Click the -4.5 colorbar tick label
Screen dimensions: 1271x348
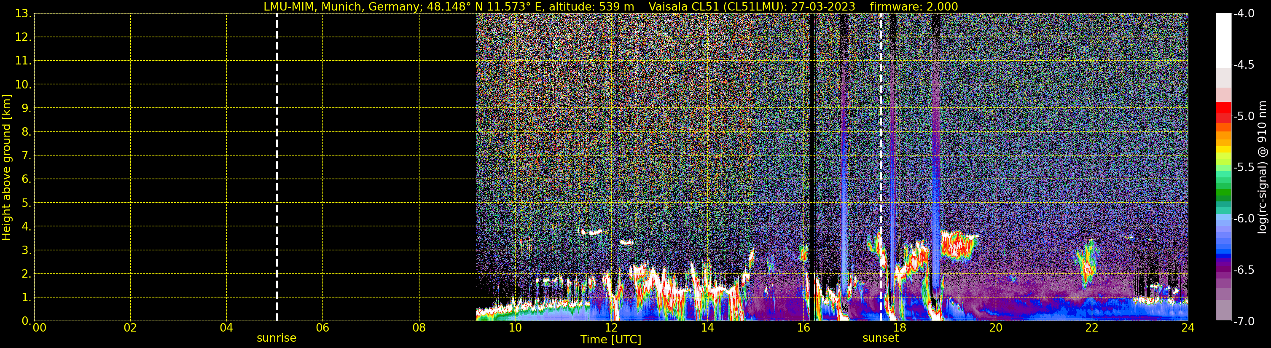(x=1243, y=64)
